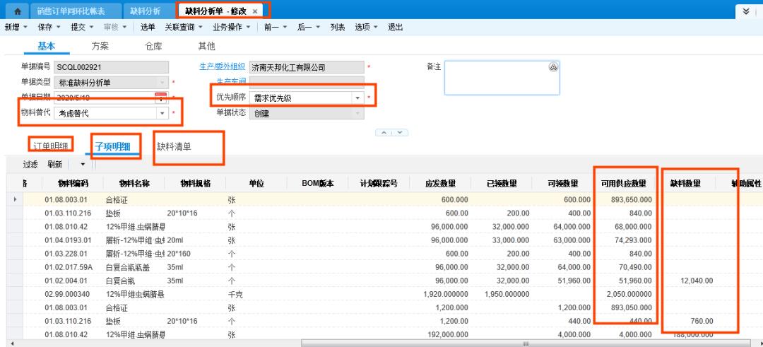Click the 12,040.00 shortage quantity cell

point(685,281)
